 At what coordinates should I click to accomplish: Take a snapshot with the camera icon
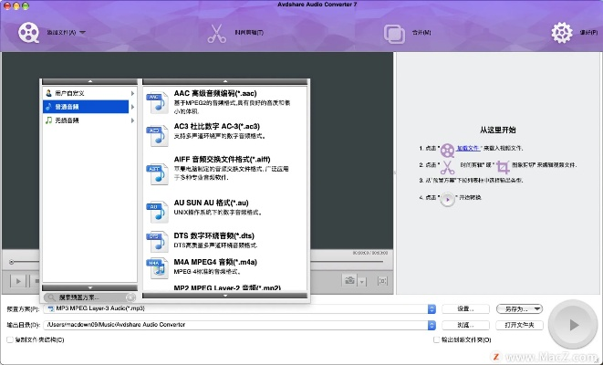point(349,280)
